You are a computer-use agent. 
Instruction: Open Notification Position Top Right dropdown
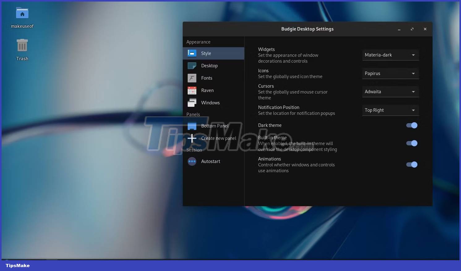(391, 110)
